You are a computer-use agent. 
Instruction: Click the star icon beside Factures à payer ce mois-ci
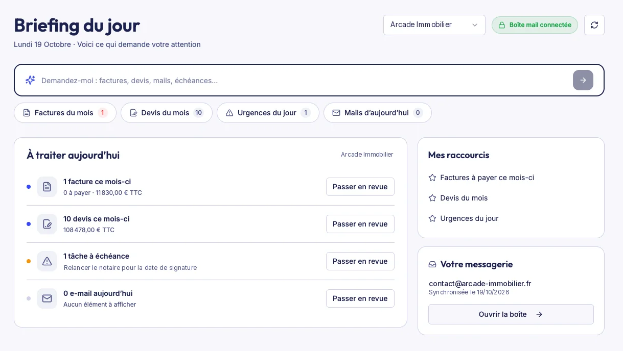(x=432, y=178)
